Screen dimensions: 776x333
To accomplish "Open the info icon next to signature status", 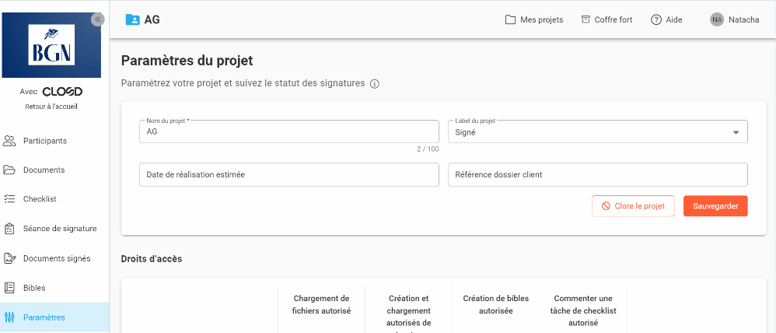I will [x=374, y=84].
